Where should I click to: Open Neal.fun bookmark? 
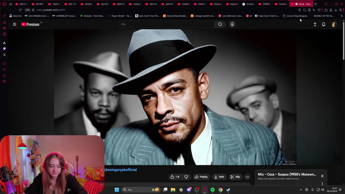point(15,16)
